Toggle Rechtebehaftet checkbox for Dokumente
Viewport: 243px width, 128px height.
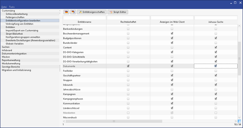128,66
